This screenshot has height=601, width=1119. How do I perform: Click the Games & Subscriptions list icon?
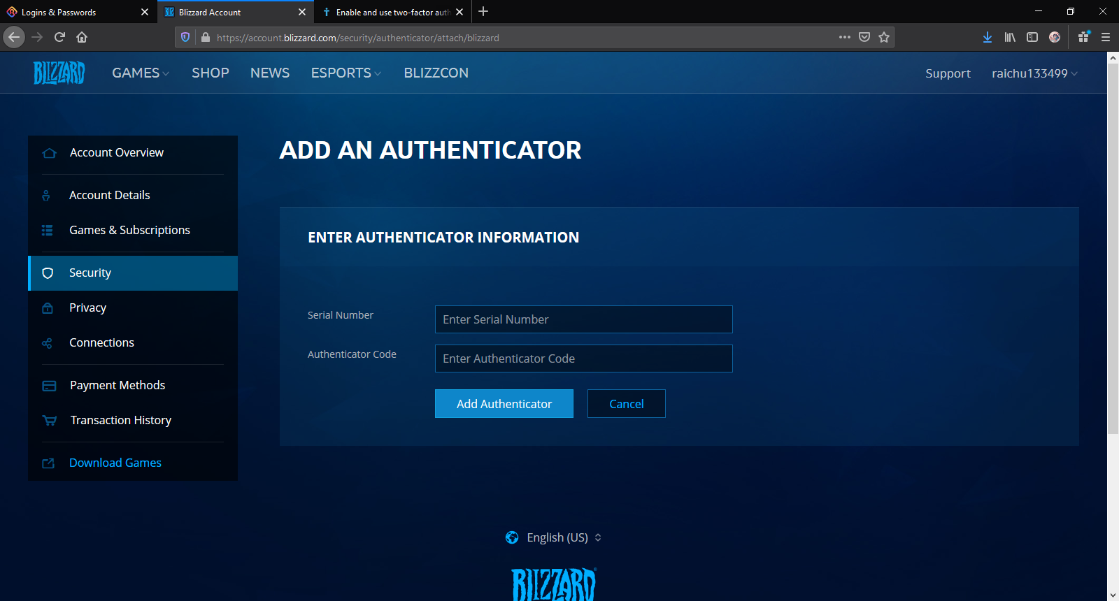(47, 231)
